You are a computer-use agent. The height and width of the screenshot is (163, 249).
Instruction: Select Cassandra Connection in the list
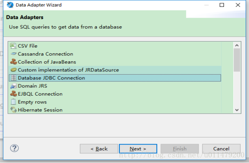pyautogui.click(x=115, y=54)
